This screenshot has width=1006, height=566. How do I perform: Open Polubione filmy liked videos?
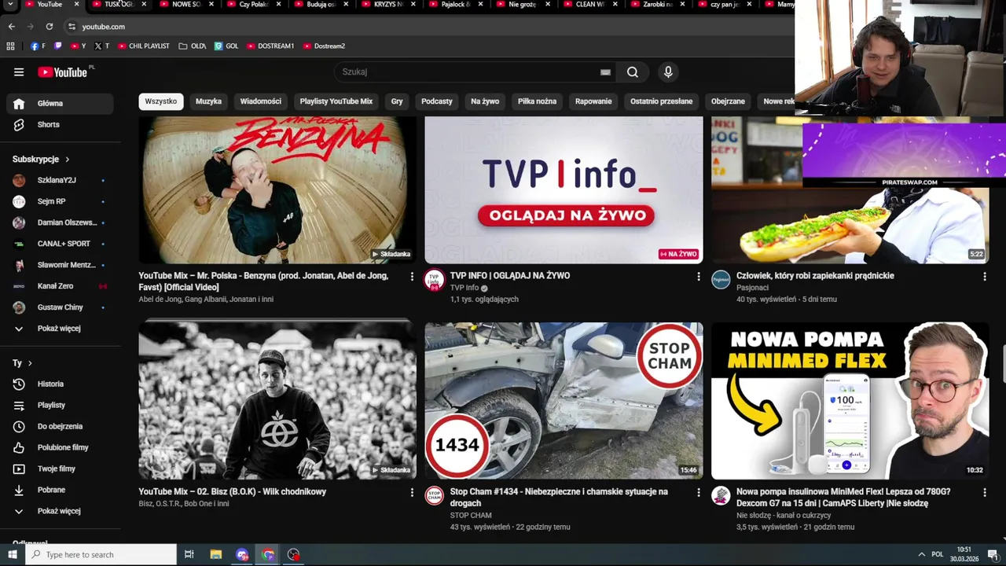[60, 448]
